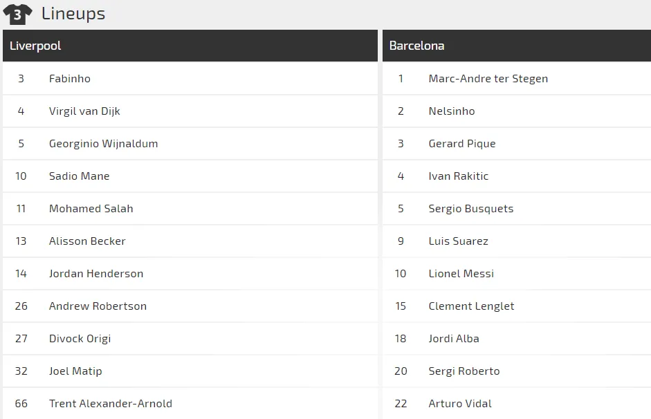Choose Jordi Alba from Barcelona list
The height and width of the screenshot is (419, 651).
tap(453, 339)
